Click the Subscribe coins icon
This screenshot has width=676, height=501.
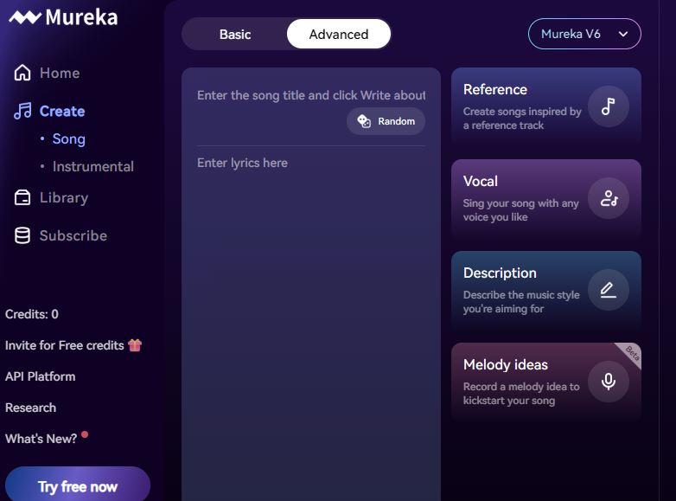coord(22,235)
